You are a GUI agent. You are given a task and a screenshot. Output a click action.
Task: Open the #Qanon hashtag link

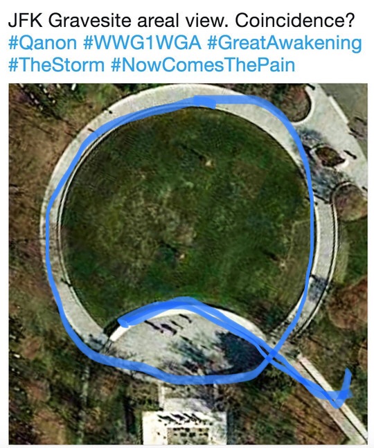click(x=42, y=43)
